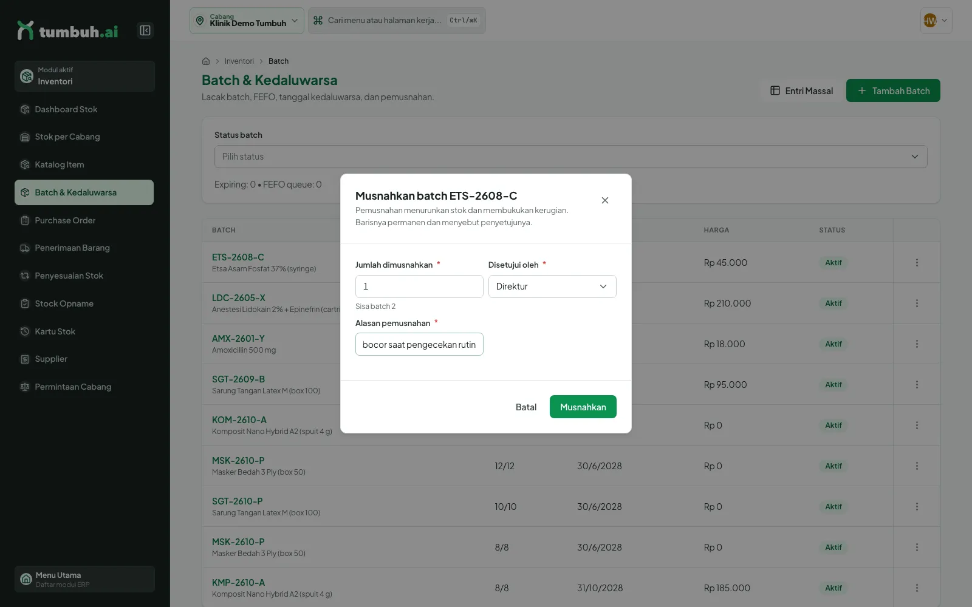
Task: Expand Cabang Klinik Demo Tumbuh dropdown
Action: (x=247, y=21)
